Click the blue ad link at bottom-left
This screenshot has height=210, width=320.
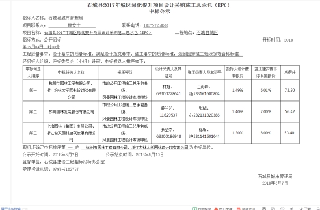tap(11, 209)
